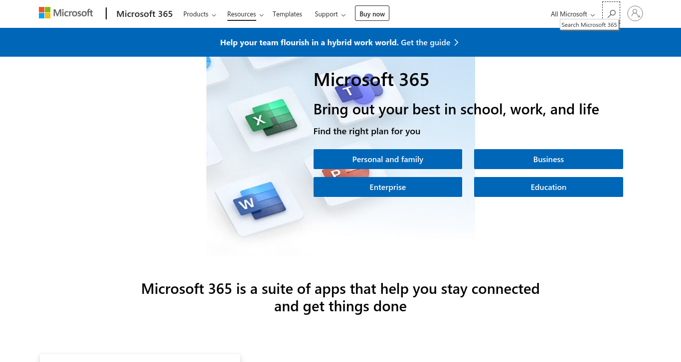Choose the Enterprise plan button
Viewport: 681px width, 362px height.
(x=388, y=187)
